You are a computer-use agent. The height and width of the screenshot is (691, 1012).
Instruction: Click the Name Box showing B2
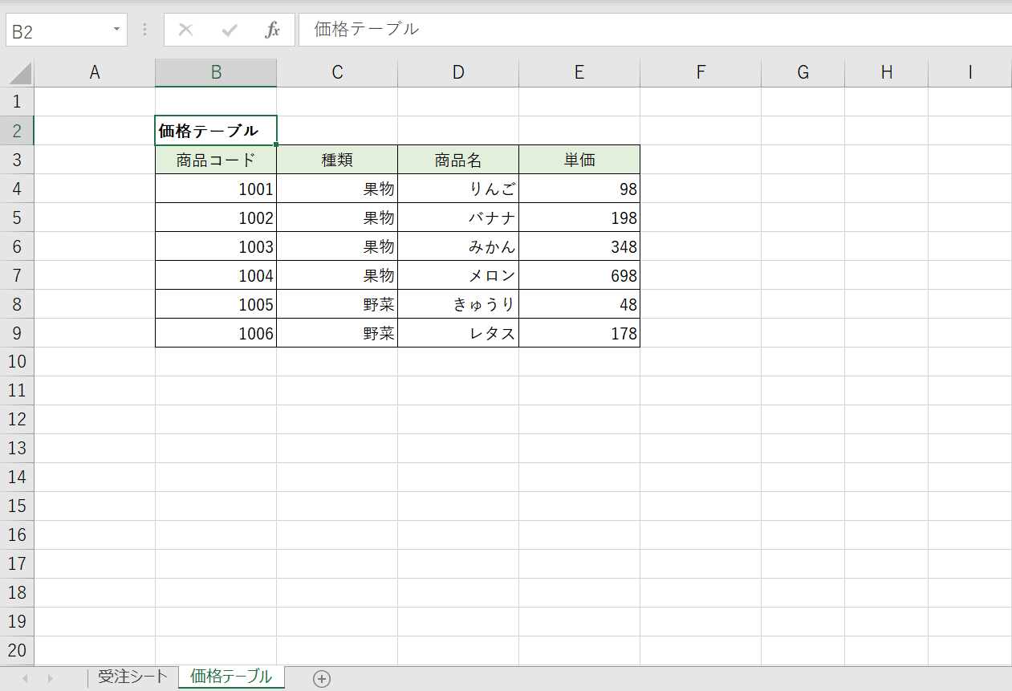click(56, 30)
